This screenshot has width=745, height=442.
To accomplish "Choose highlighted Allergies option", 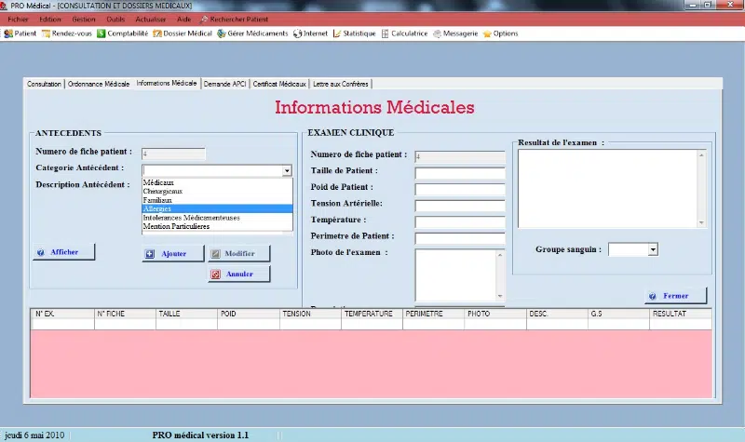I will (x=217, y=208).
